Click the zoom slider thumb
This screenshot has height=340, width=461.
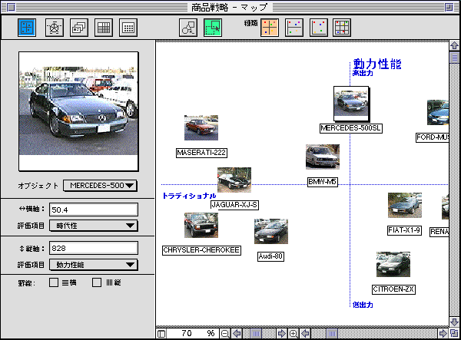(x=256, y=334)
